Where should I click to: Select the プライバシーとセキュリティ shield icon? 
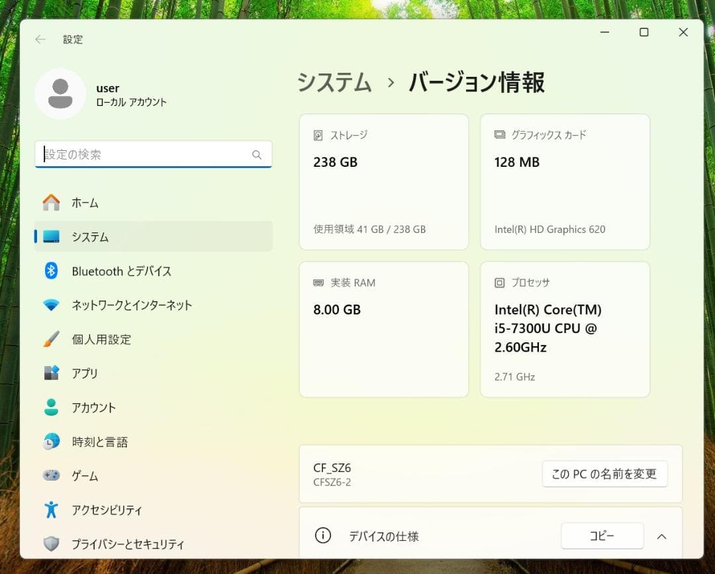click(x=52, y=544)
